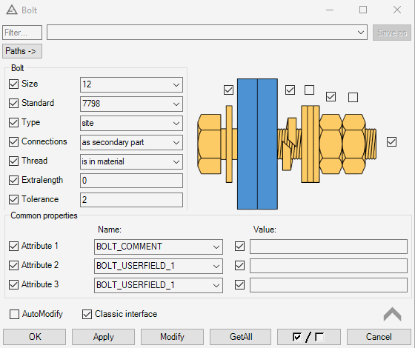Expand the Connections dropdown list
This screenshot has height=348, width=415.
[x=131, y=142]
